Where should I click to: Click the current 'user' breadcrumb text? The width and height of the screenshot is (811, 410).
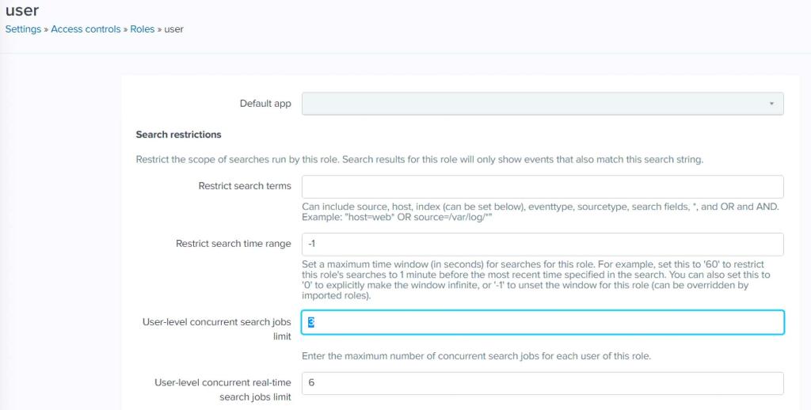174,29
